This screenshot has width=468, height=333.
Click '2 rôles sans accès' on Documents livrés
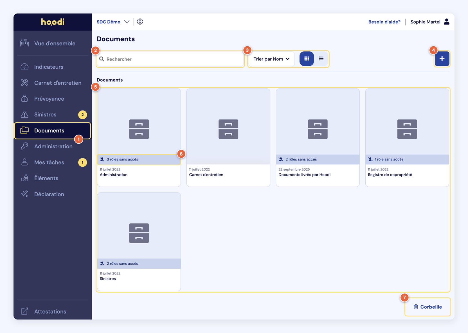pyautogui.click(x=318, y=159)
